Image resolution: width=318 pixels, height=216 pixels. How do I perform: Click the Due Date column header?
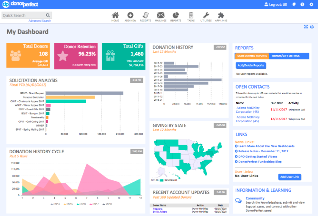point(277,103)
